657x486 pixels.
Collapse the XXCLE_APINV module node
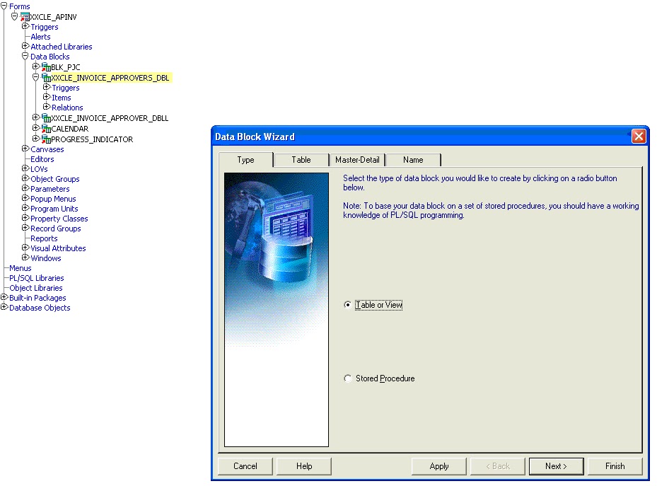[x=15, y=16]
